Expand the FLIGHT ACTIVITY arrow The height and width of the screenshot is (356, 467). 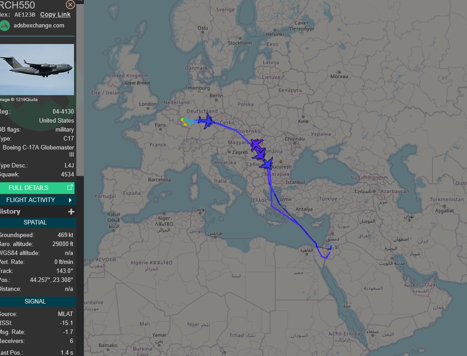tap(70, 200)
